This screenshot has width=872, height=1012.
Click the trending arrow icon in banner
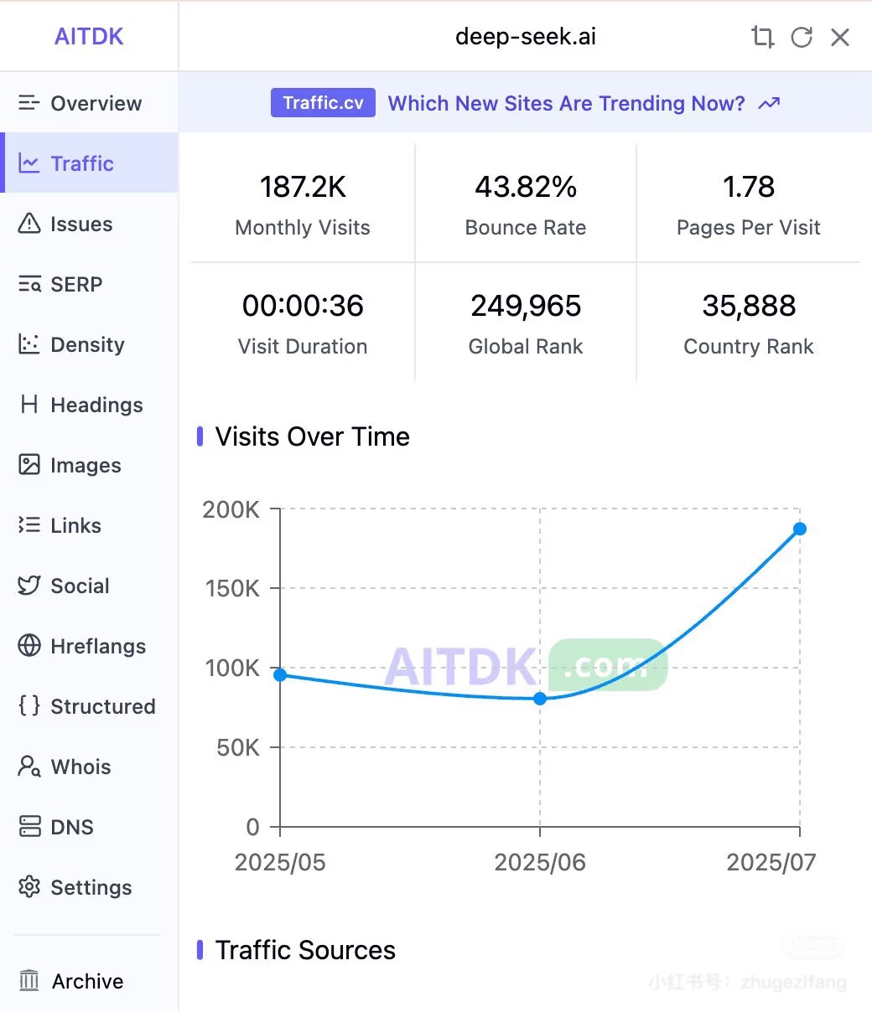tap(769, 103)
